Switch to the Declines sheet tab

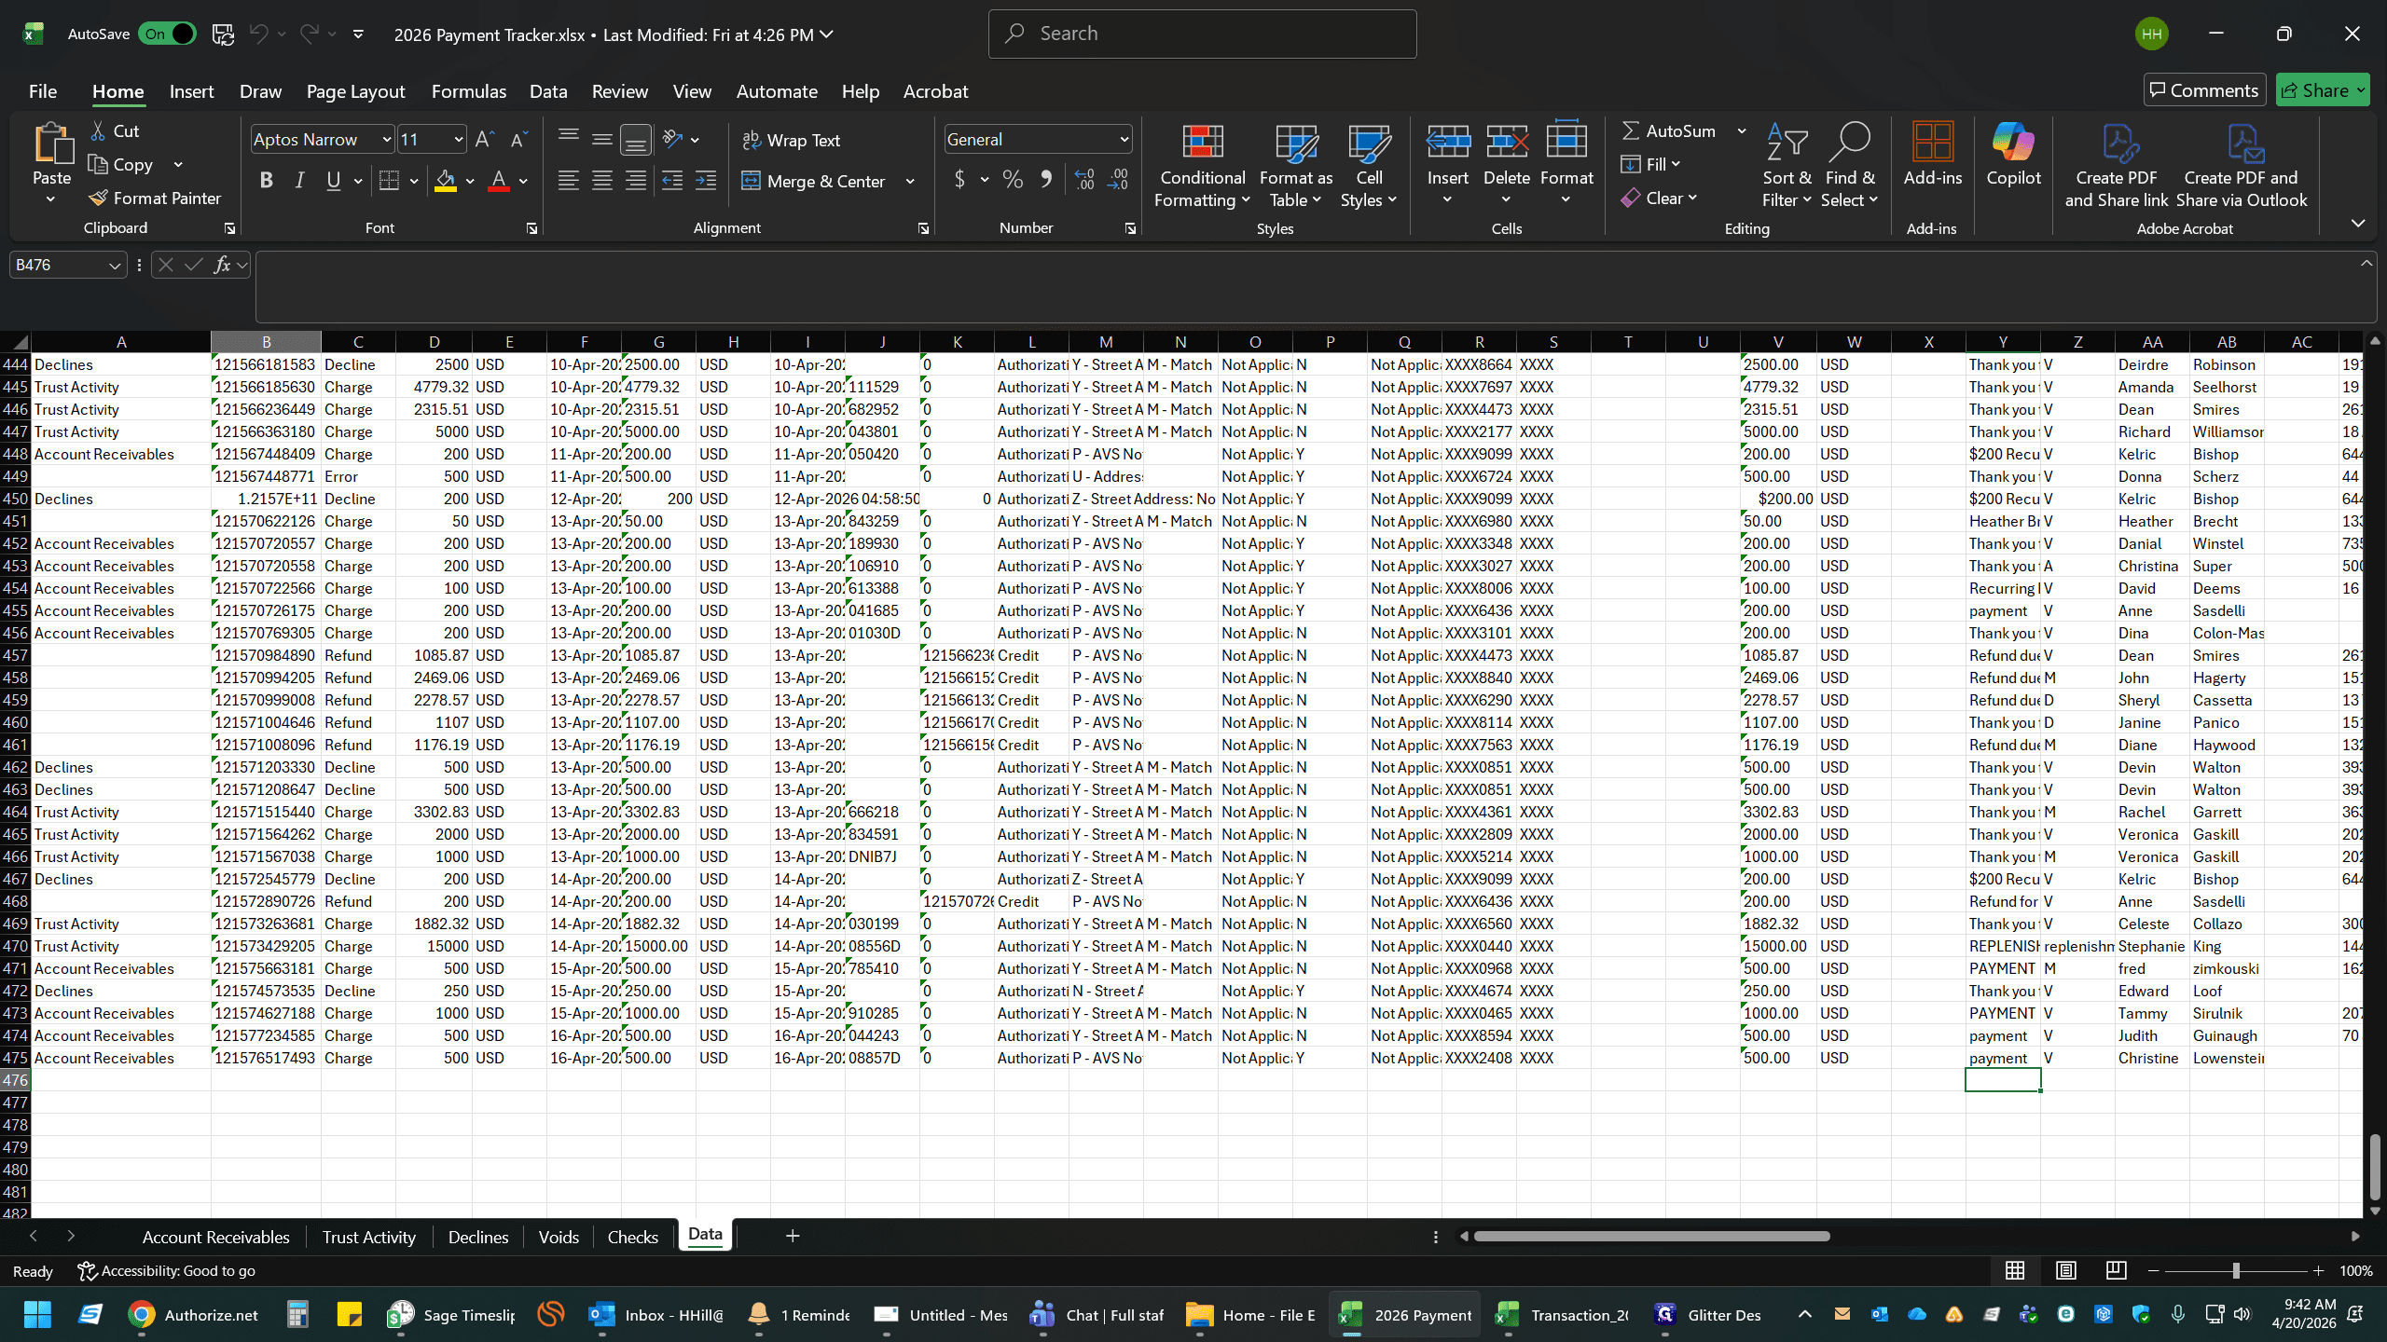click(x=478, y=1237)
